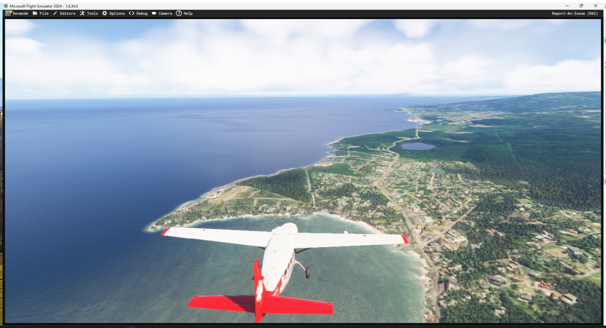This screenshot has width=606, height=328.
Task: Close the Microsoft Flight Simulator window
Action: click(x=595, y=6)
